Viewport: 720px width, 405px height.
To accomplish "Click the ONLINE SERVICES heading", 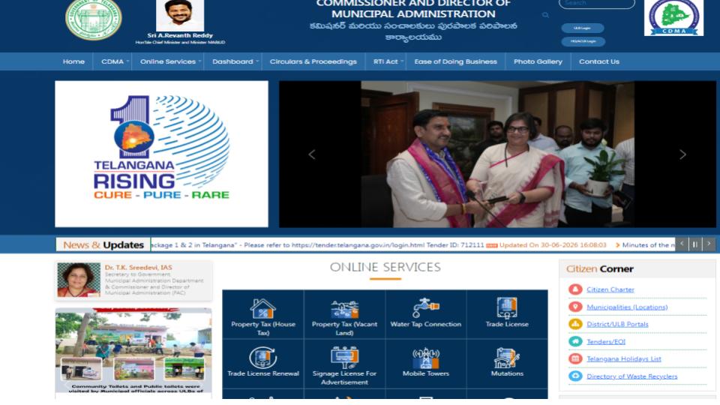I will point(385,267).
